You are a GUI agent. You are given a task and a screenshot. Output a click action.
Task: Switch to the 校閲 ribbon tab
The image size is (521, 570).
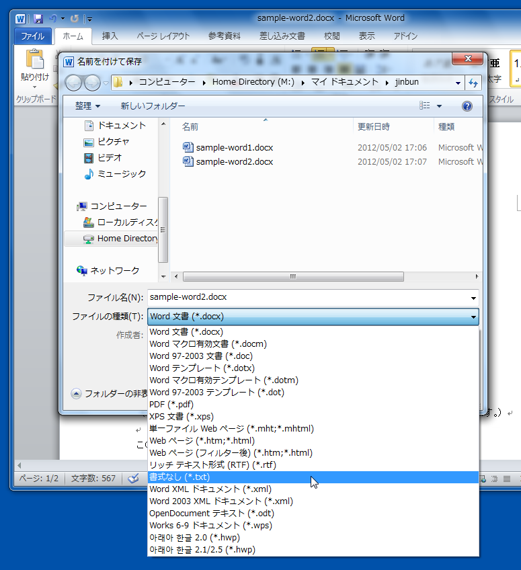pyautogui.click(x=331, y=36)
